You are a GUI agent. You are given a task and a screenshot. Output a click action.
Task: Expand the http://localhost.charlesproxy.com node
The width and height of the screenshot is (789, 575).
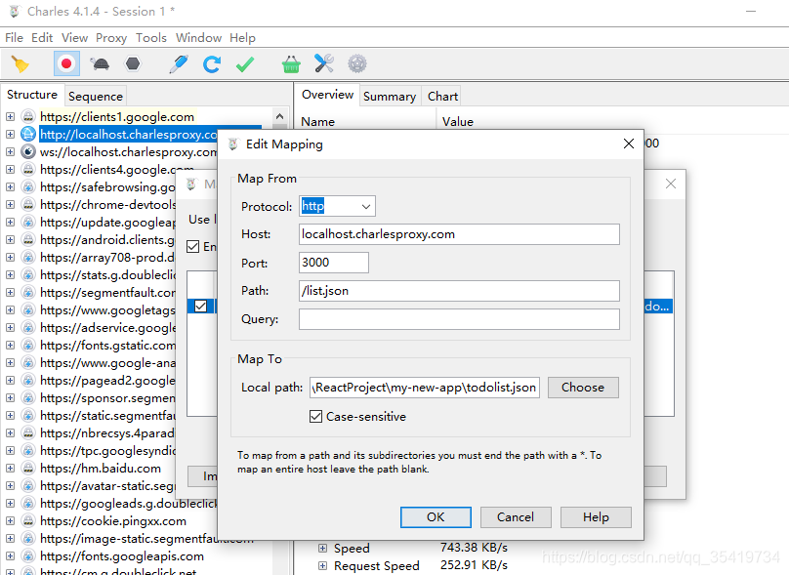[x=10, y=135]
